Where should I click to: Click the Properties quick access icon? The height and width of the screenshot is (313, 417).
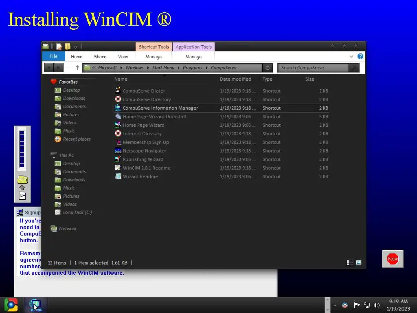click(x=59, y=46)
